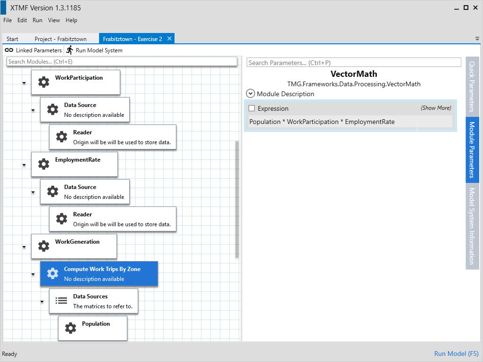This screenshot has width=483, height=362.
Task: Toggle the Expression parameter checkbox
Action: click(x=251, y=108)
